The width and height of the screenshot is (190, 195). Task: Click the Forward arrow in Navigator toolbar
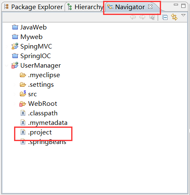pyautogui.click(x=142, y=17)
